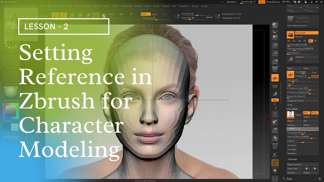Open the Transform menu
This screenshot has height=182, width=324.
click(x=184, y=6)
